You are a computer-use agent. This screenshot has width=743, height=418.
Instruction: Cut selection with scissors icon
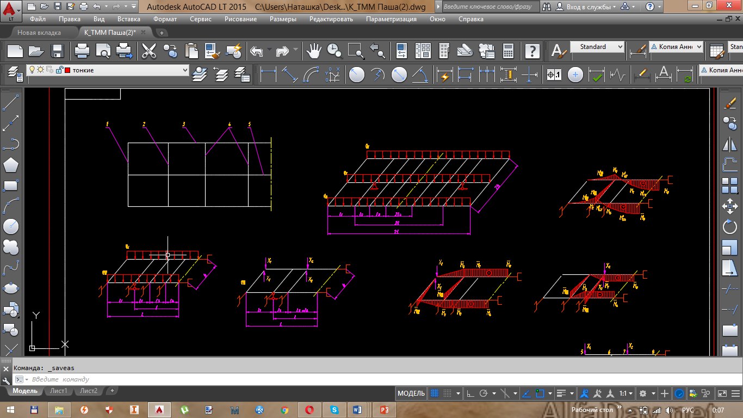click(149, 51)
